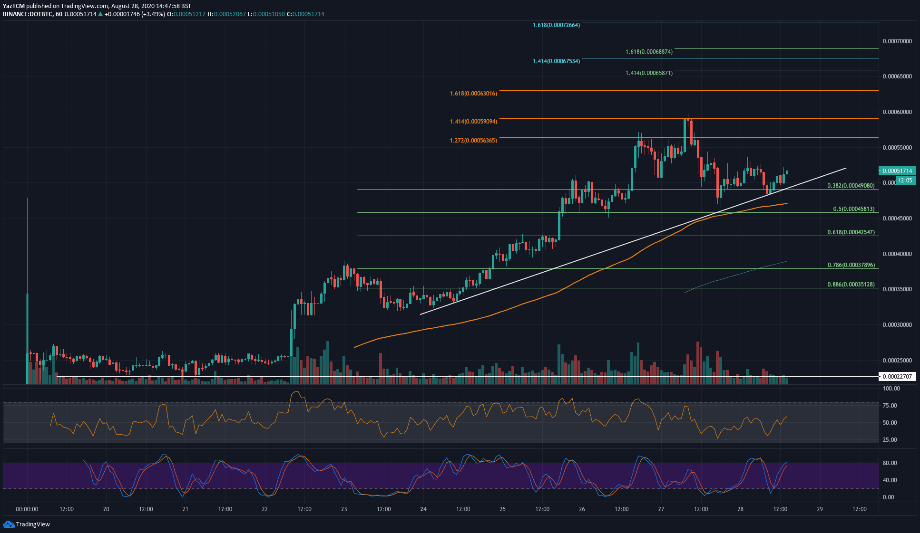Click the YazTCM author name in header
Screen dimensions: 920x533
coord(13,6)
